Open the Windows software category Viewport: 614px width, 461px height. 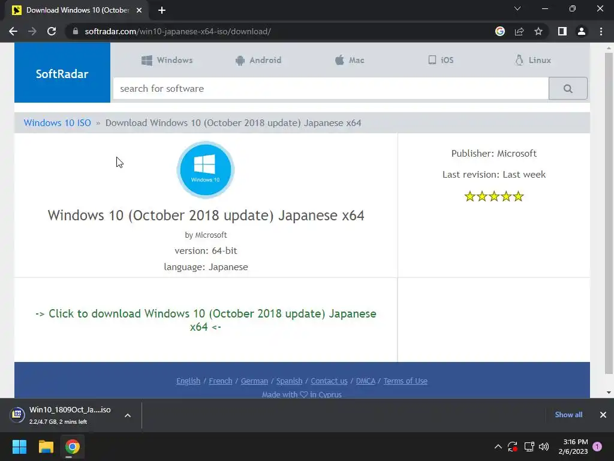click(x=167, y=60)
